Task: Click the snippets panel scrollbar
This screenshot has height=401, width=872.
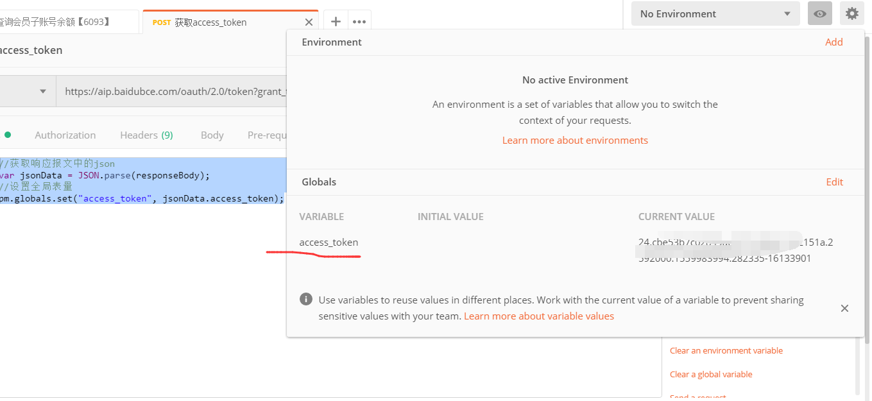Action: [859, 366]
